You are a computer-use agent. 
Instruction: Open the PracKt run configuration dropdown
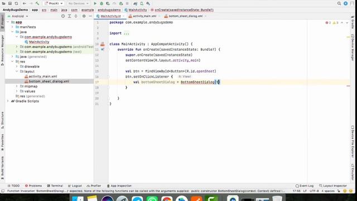coord(54,3)
